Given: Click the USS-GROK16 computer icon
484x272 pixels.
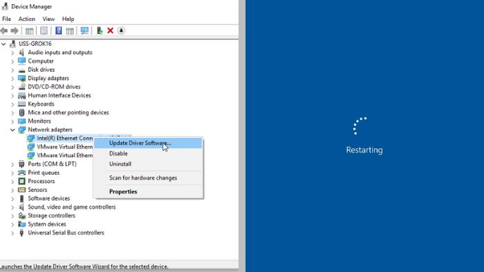Looking at the screenshot, I should tap(13, 44).
